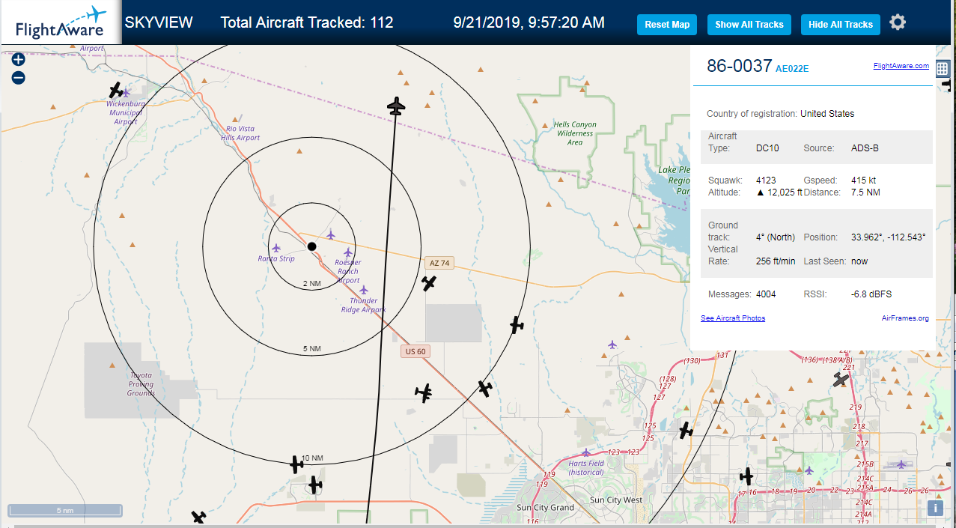Toggle the aircraft table grid icon
Screen dimensions: 956x528
coord(943,67)
